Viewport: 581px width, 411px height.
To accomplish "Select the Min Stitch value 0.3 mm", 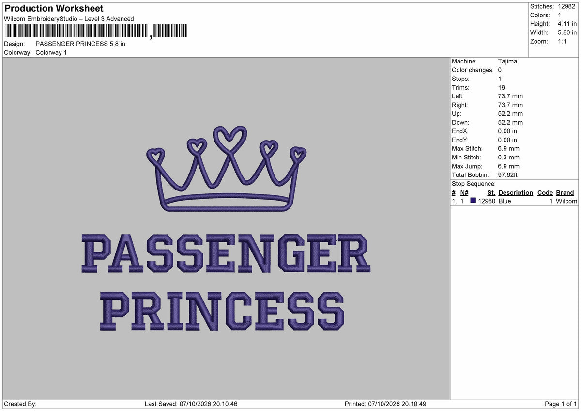I will pyautogui.click(x=509, y=157).
